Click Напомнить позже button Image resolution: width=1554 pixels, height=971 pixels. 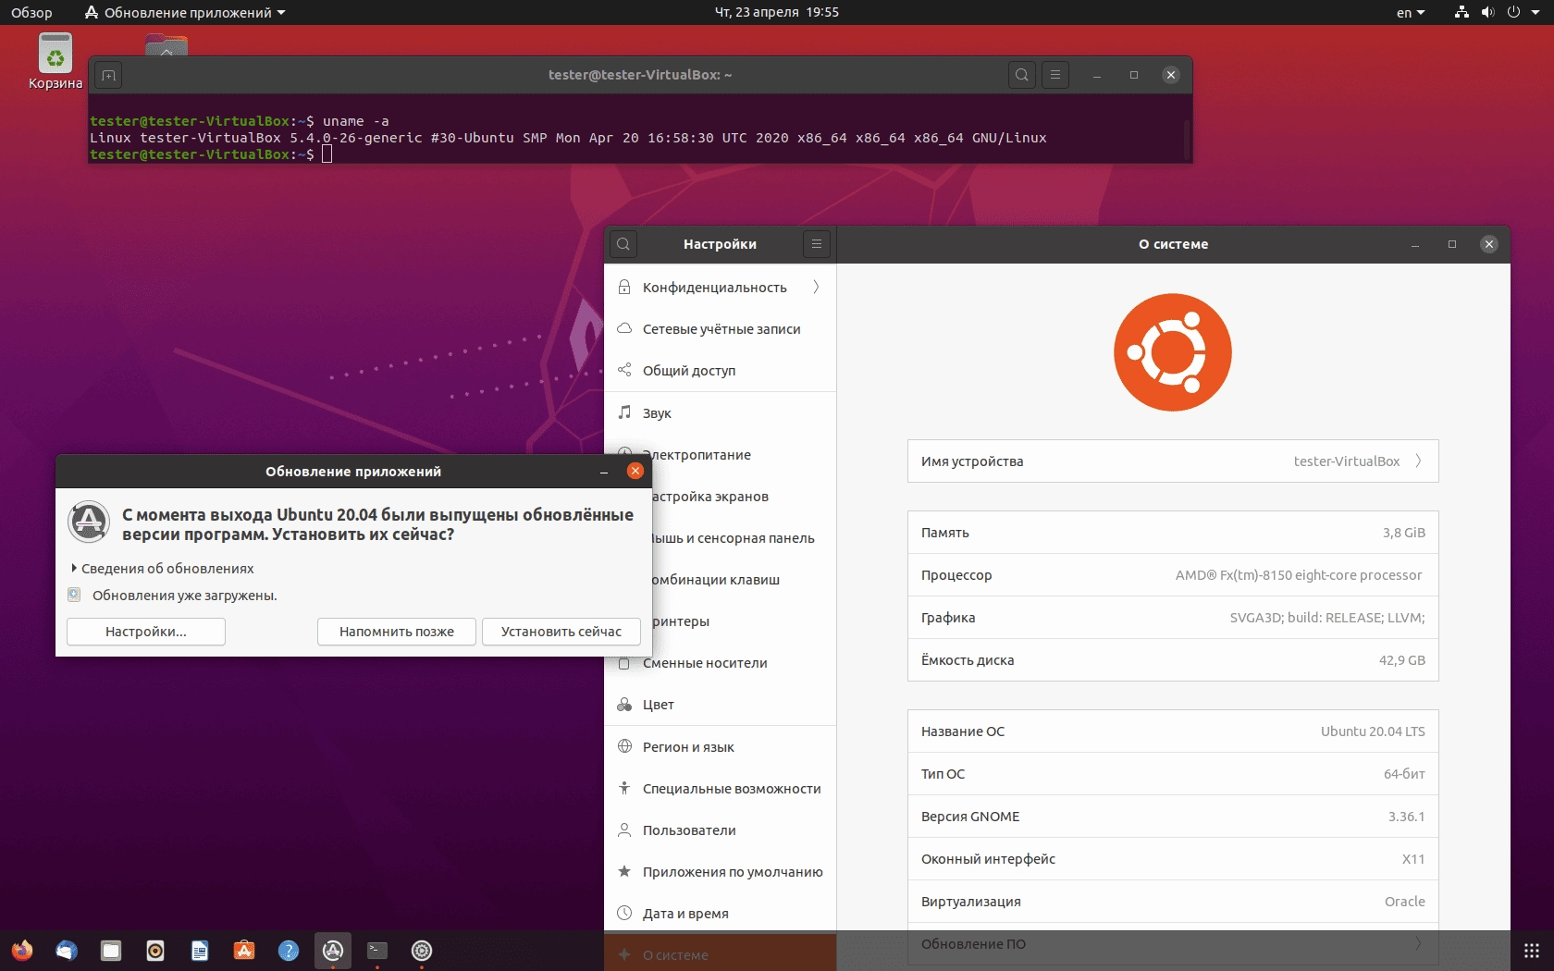[x=397, y=632]
